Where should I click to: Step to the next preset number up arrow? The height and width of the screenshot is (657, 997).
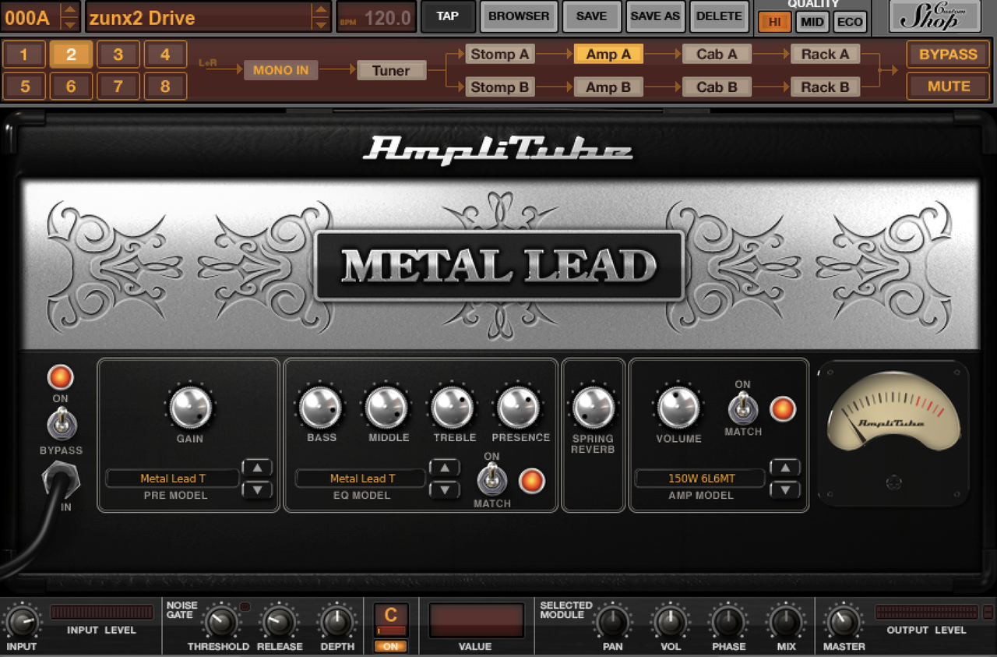coord(69,10)
